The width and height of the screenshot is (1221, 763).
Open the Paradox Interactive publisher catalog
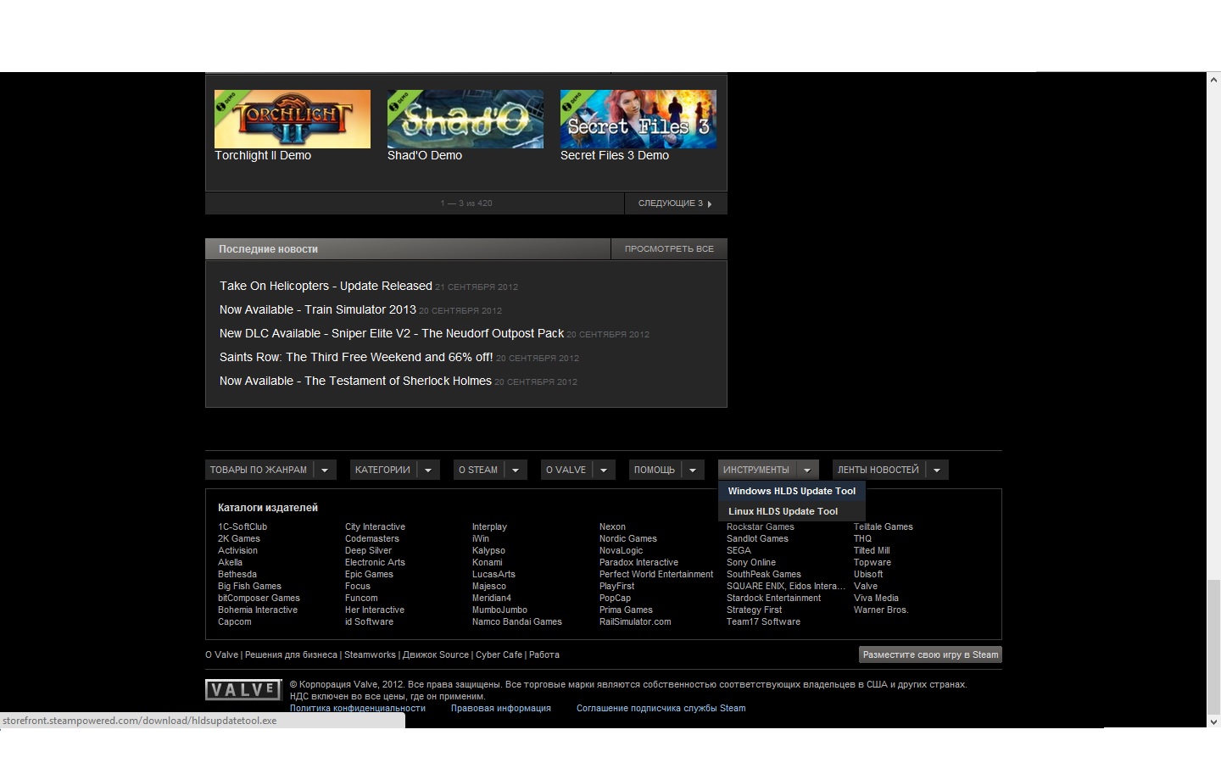click(638, 562)
